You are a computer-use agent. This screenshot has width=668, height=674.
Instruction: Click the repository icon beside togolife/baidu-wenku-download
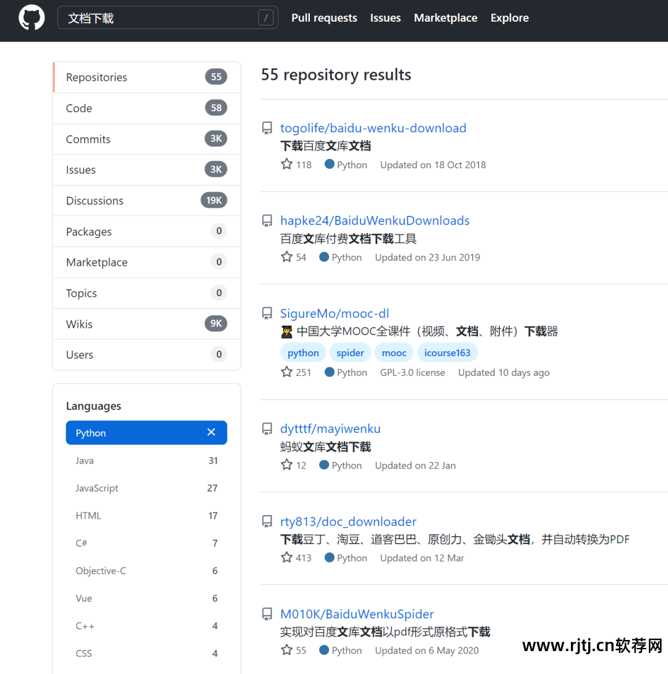(x=267, y=128)
